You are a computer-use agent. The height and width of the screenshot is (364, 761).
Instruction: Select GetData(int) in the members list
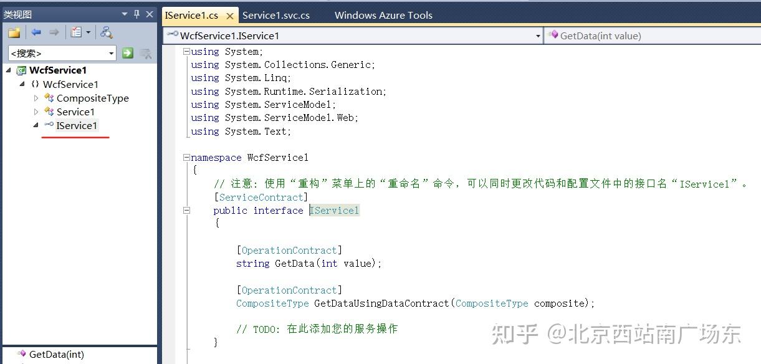(56, 355)
